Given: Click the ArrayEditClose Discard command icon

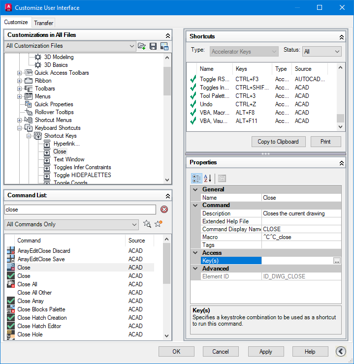Looking at the screenshot, I should click(x=11, y=251).
